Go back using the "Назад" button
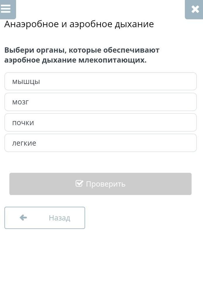This screenshot has width=203, height=300. [45, 218]
